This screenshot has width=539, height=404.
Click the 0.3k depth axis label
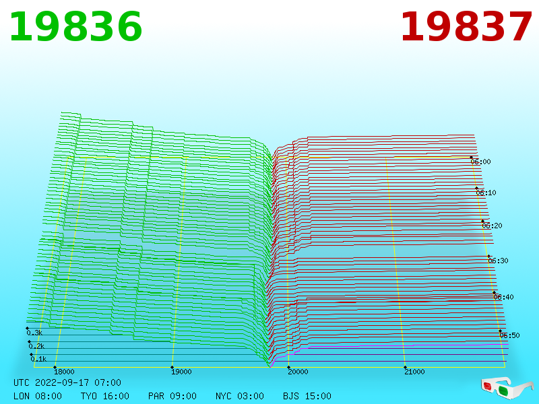click(34, 333)
